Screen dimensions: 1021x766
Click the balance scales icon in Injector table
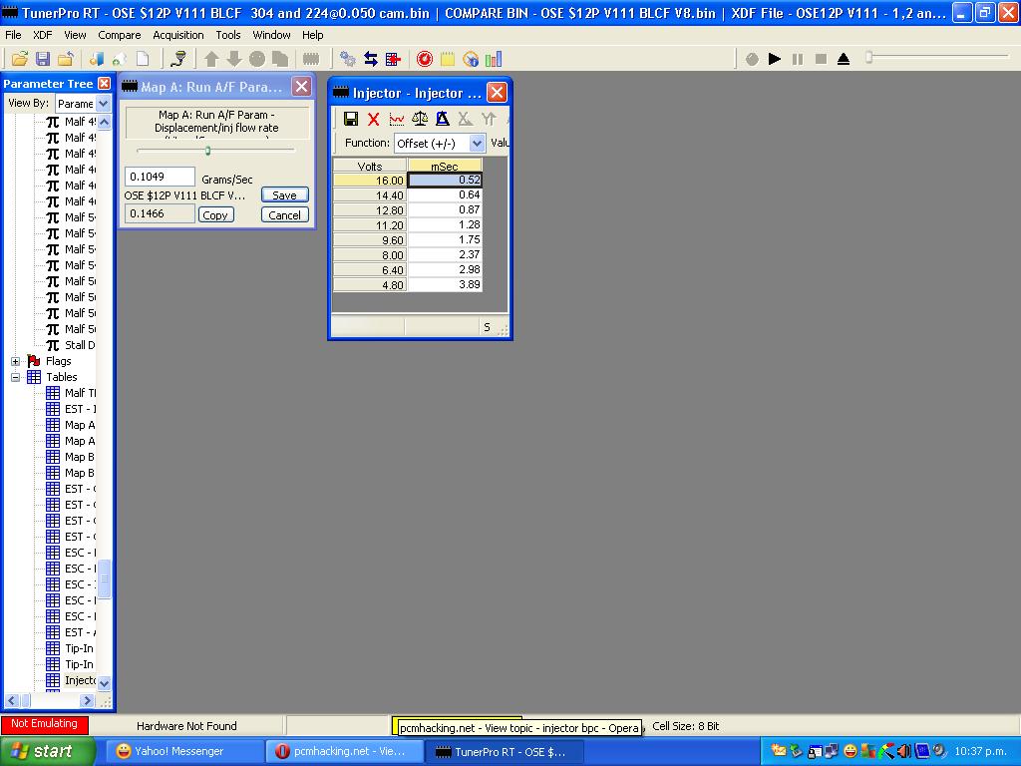420,119
